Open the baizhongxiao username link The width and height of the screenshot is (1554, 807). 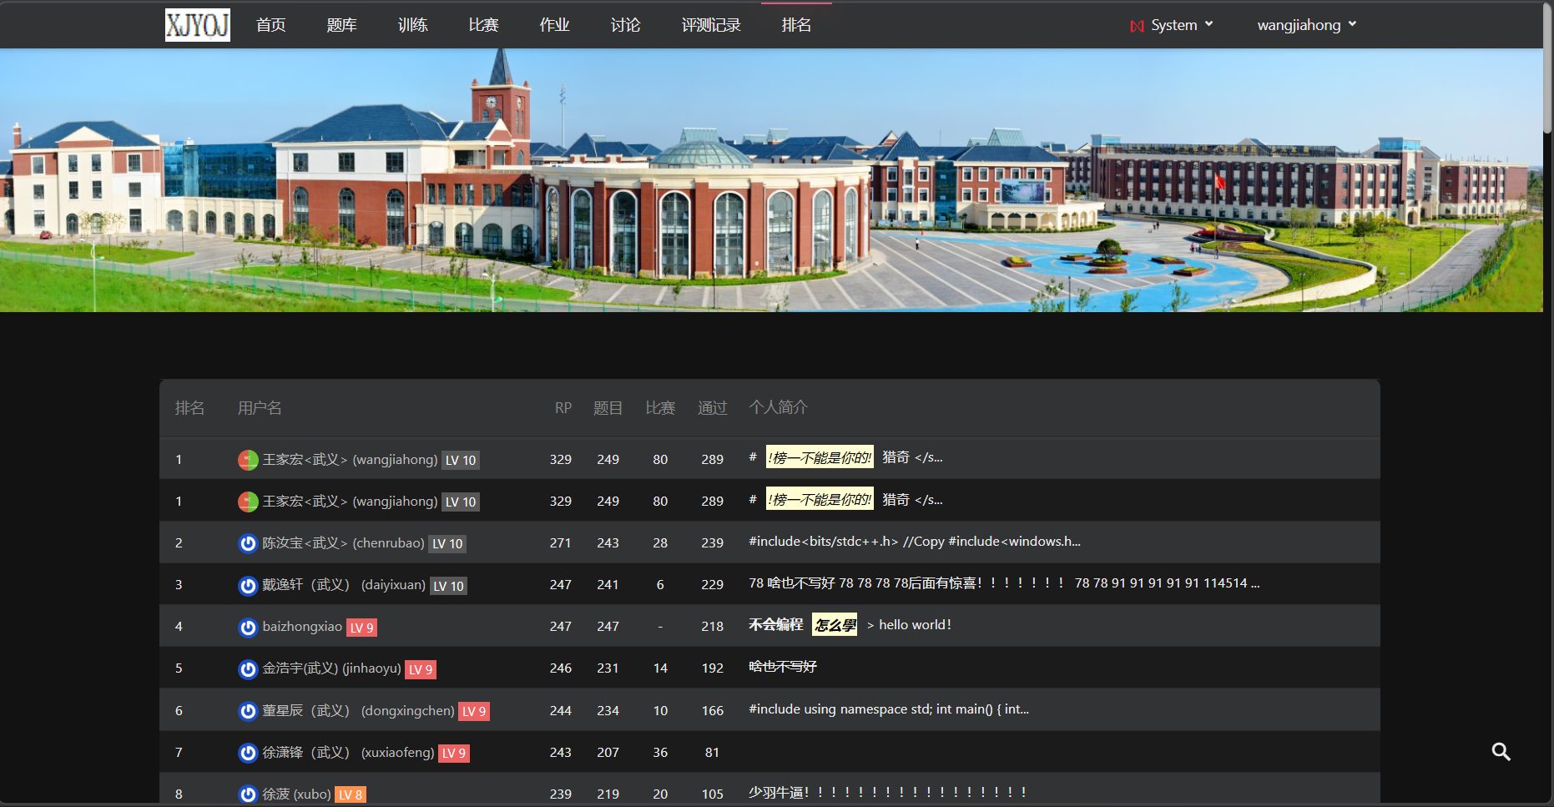coord(302,627)
